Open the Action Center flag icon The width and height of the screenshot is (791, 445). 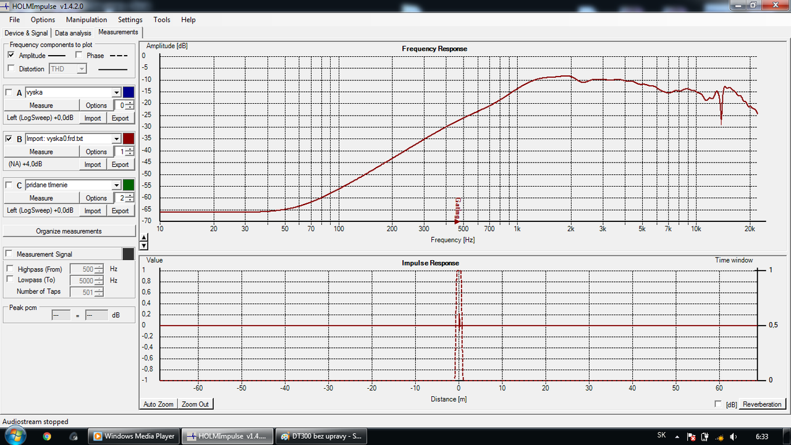point(692,436)
